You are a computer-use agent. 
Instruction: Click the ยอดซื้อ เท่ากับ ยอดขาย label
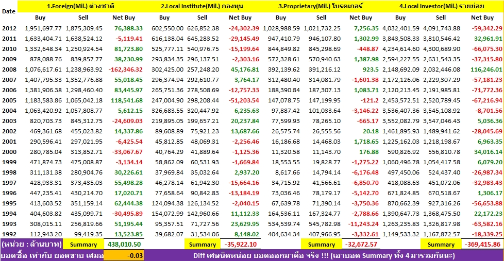[52, 255]
